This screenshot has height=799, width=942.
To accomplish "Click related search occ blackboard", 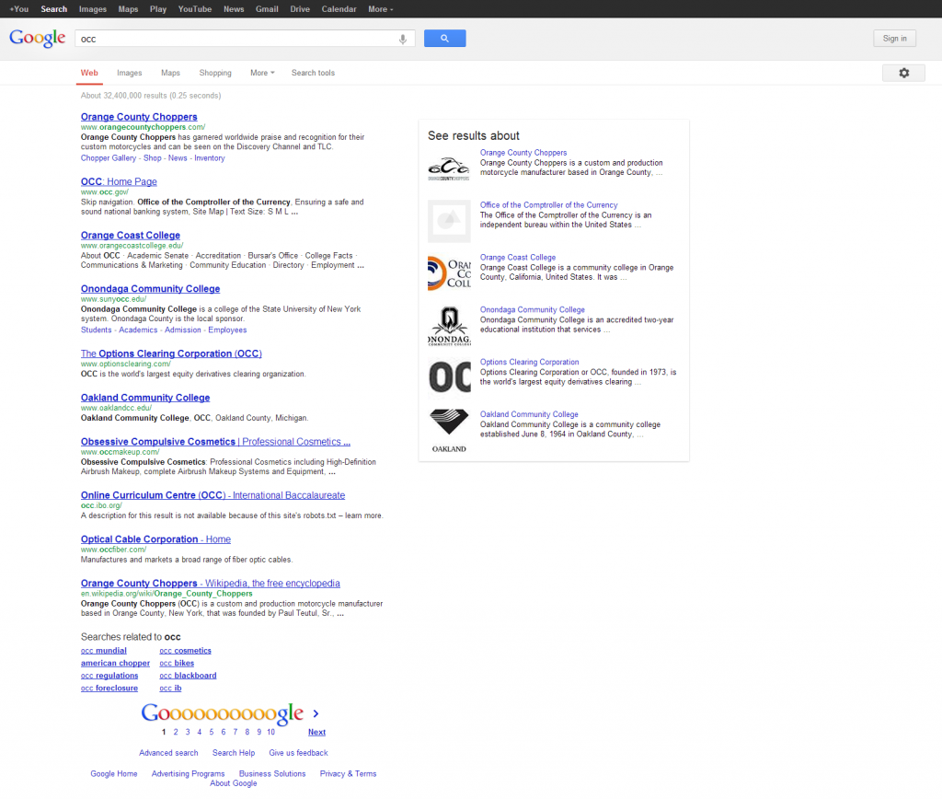I will 188,676.
